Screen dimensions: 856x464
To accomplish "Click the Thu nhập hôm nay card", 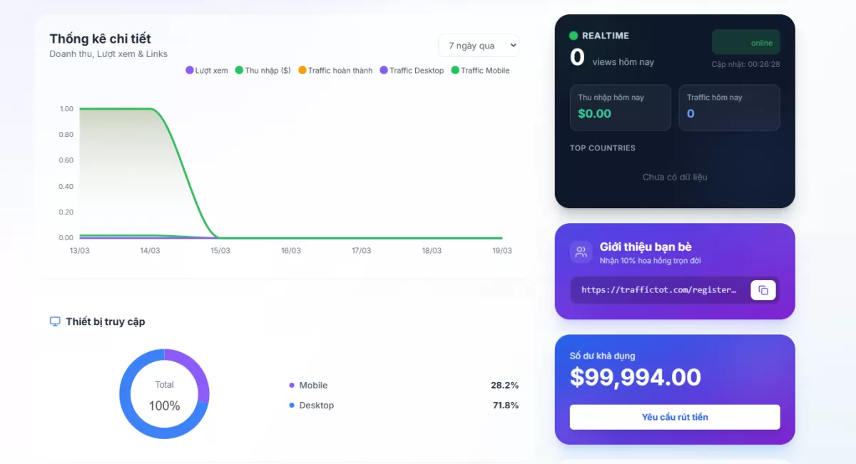I will point(620,108).
